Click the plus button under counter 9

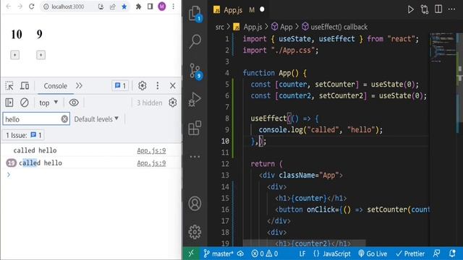coord(41,55)
